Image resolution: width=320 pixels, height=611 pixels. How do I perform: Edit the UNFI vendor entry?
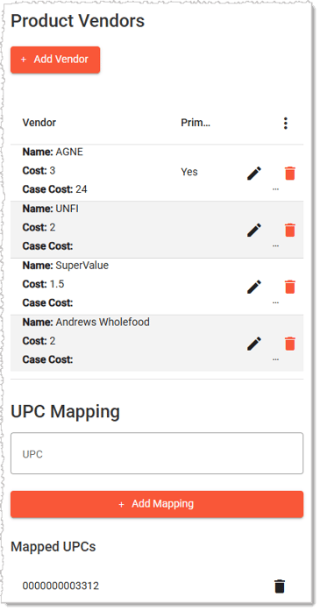pyautogui.click(x=254, y=230)
